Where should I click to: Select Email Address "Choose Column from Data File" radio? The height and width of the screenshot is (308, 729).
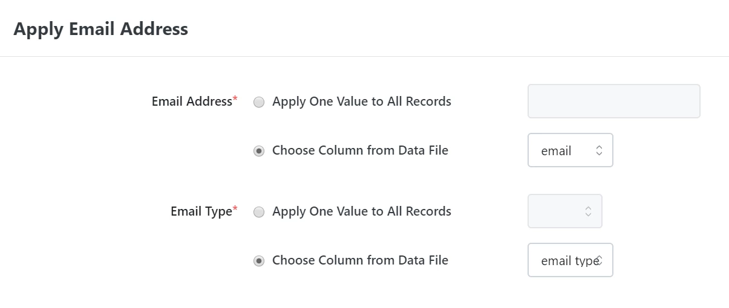point(259,151)
